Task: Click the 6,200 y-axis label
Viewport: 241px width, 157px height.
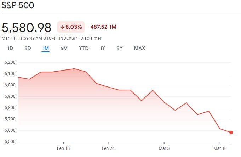Action: [x=10, y=62]
